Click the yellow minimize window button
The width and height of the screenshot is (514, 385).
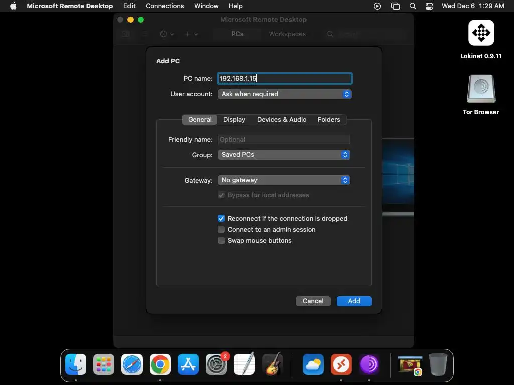coord(131,20)
